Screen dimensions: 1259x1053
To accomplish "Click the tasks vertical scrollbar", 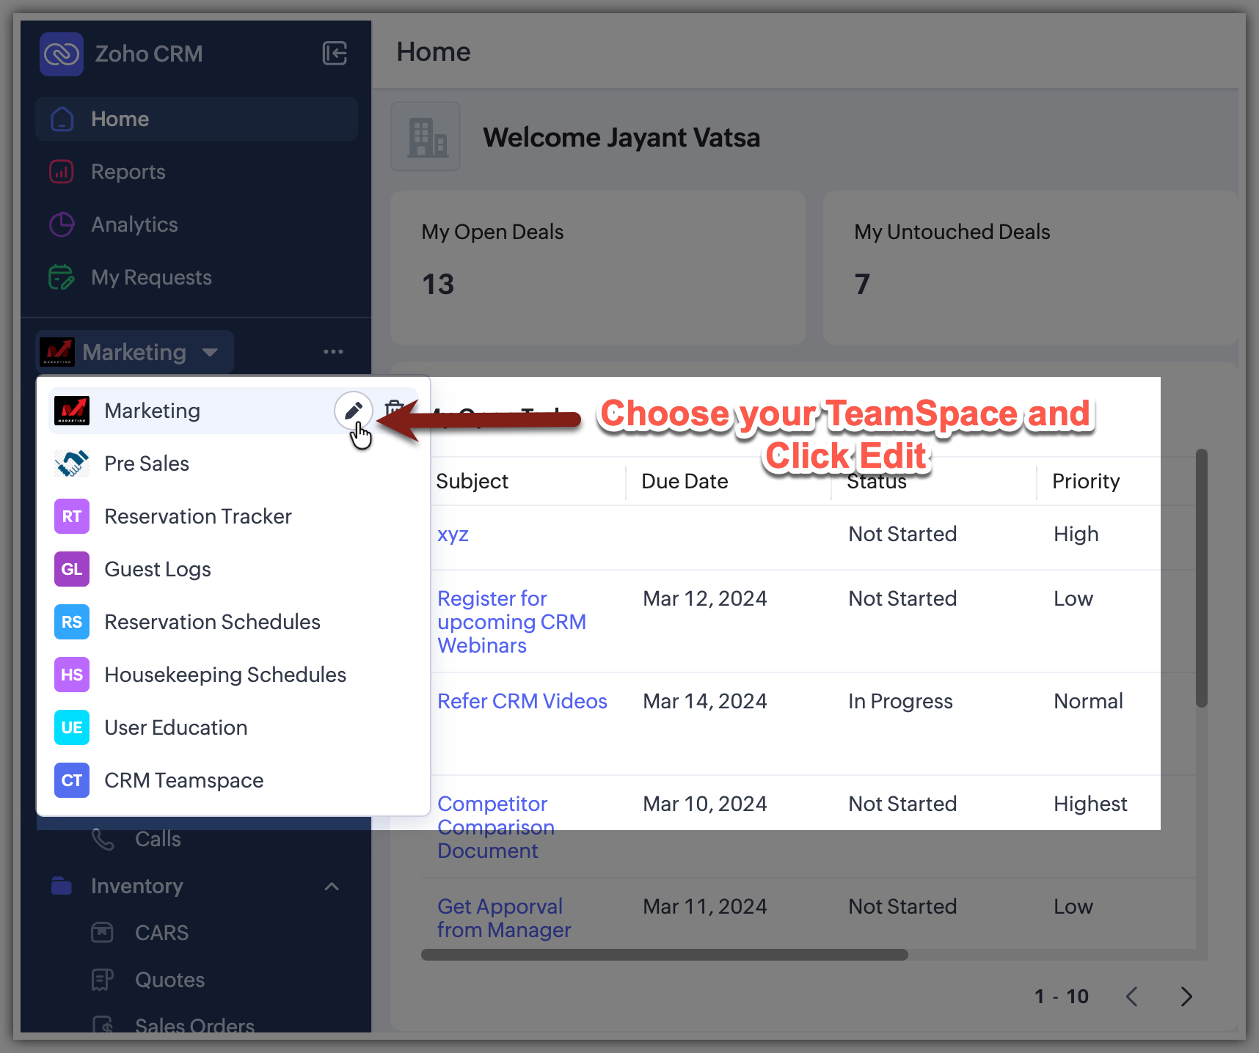I will coord(1201,579).
